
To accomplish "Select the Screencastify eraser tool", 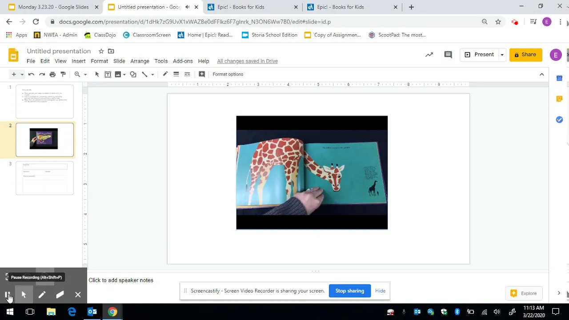I will click(60, 295).
